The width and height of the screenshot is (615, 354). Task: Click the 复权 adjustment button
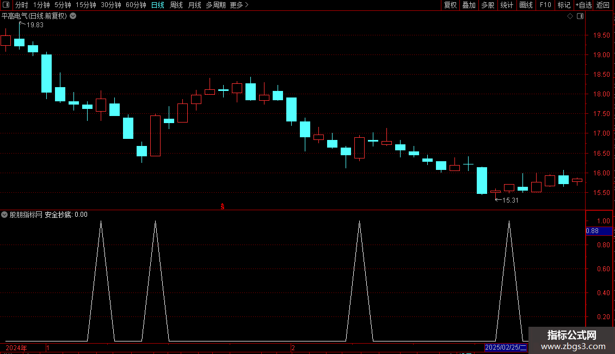click(450, 5)
